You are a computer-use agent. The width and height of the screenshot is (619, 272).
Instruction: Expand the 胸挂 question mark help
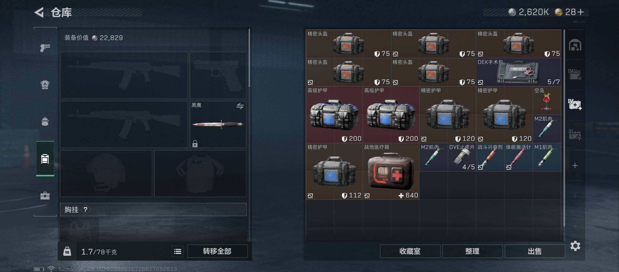click(x=86, y=210)
